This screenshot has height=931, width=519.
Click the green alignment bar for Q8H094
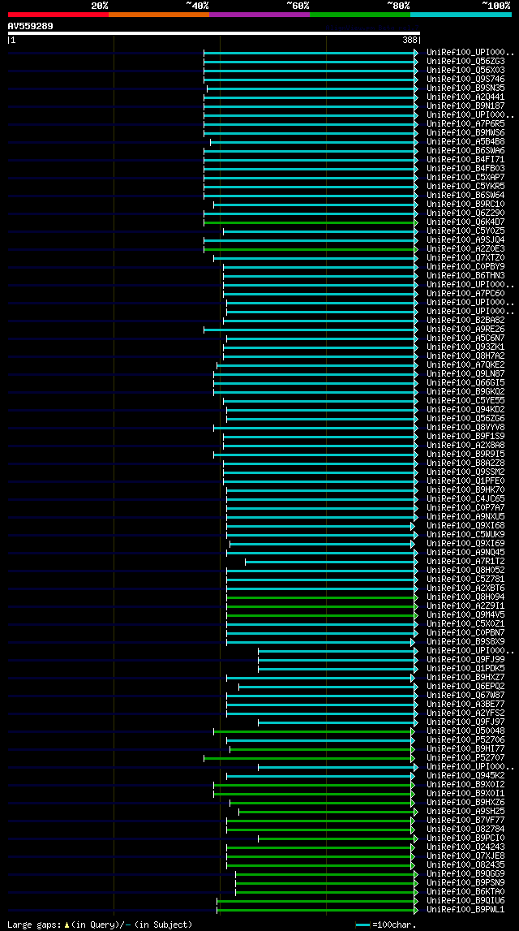(323, 597)
